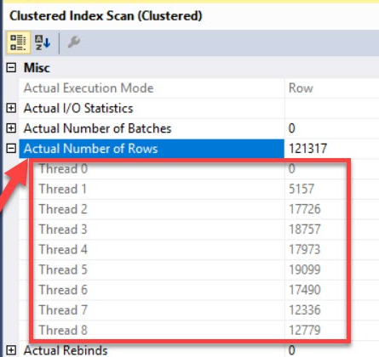Screen dimensions: 379x357
Task: Expand Actual Rebinds node
Action: 11,350
